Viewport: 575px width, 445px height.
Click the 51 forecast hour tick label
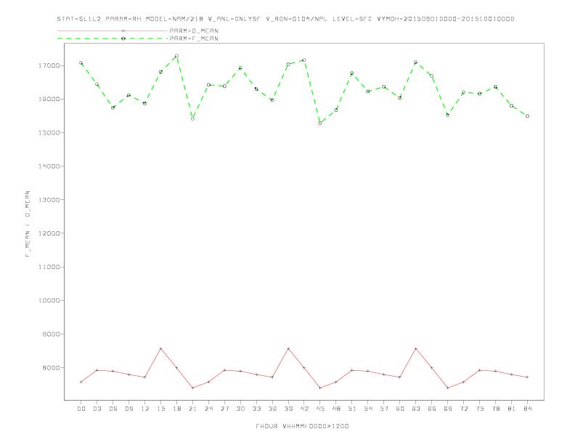coord(352,409)
